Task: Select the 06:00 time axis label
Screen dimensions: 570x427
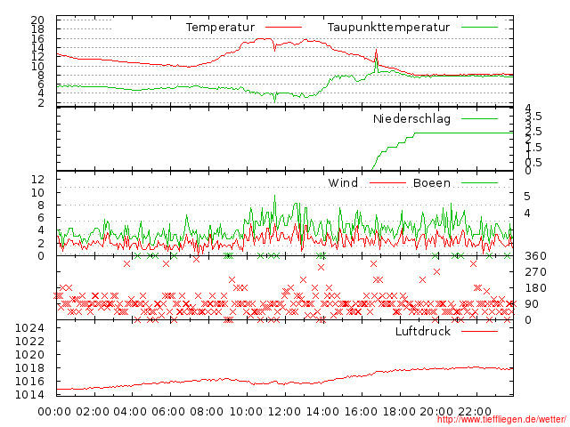Action: tap(168, 412)
